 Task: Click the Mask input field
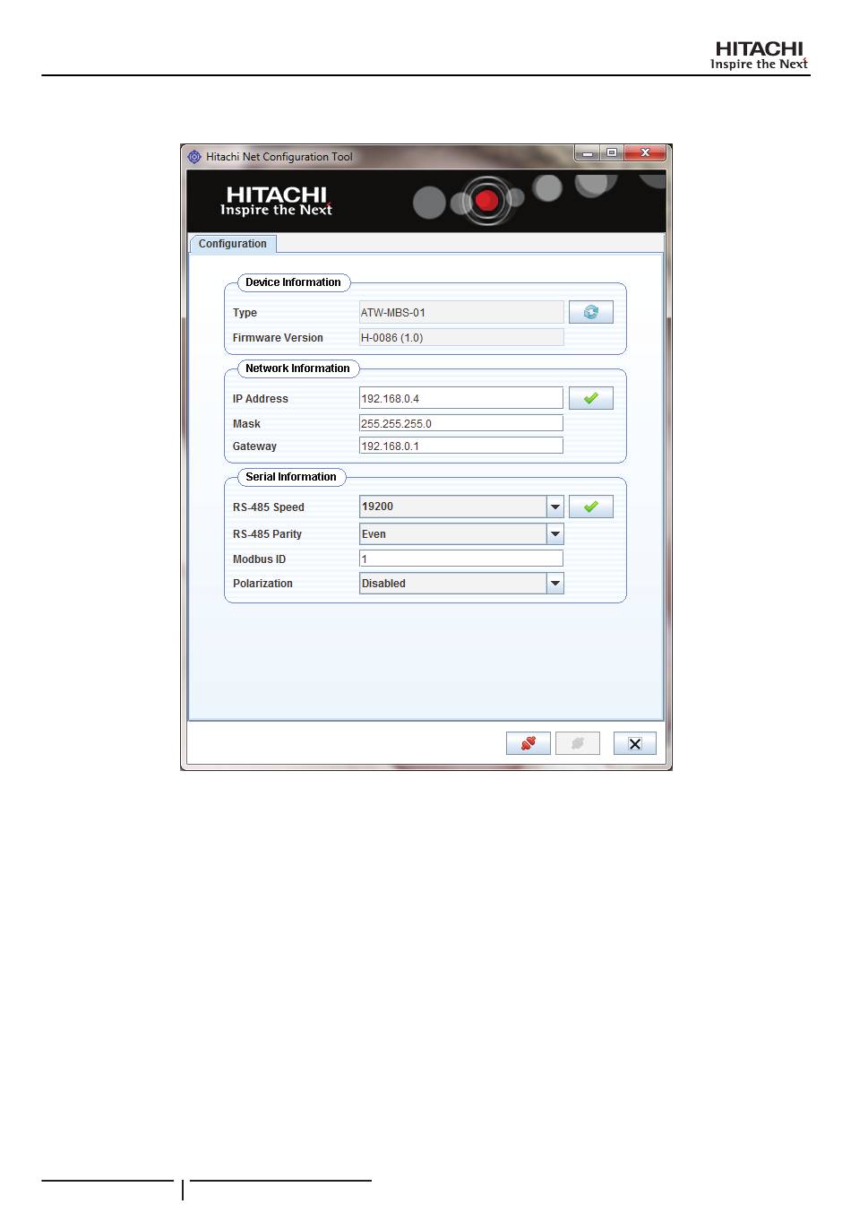point(461,423)
